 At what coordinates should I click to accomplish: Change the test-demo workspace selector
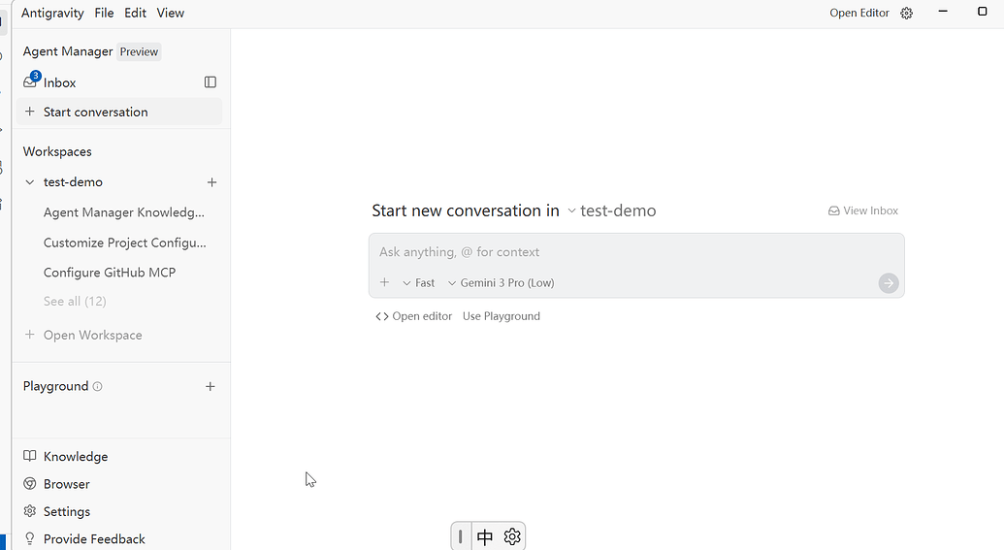(612, 210)
